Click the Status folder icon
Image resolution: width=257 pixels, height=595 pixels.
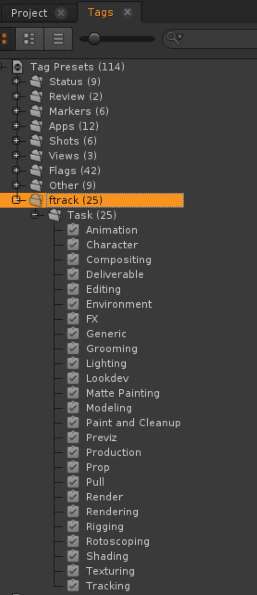tap(36, 82)
